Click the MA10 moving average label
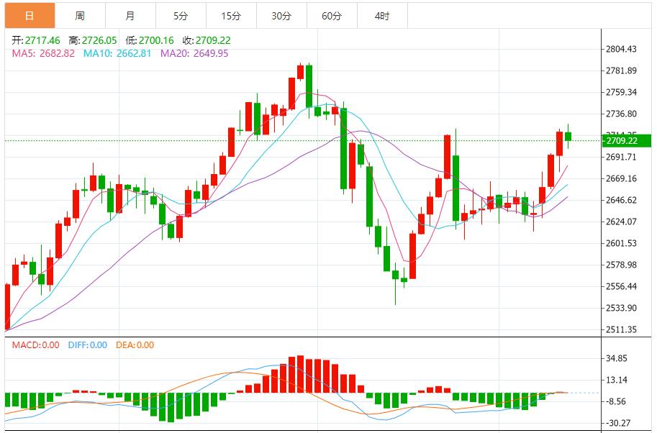657x433 pixels. (117, 53)
